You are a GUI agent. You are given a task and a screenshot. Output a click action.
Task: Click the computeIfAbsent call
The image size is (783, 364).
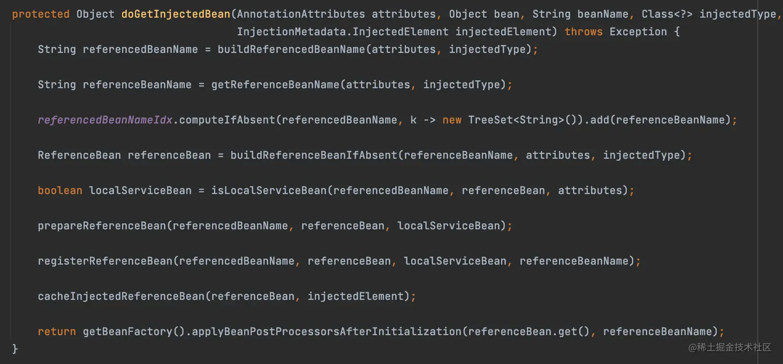coord(227,120)
